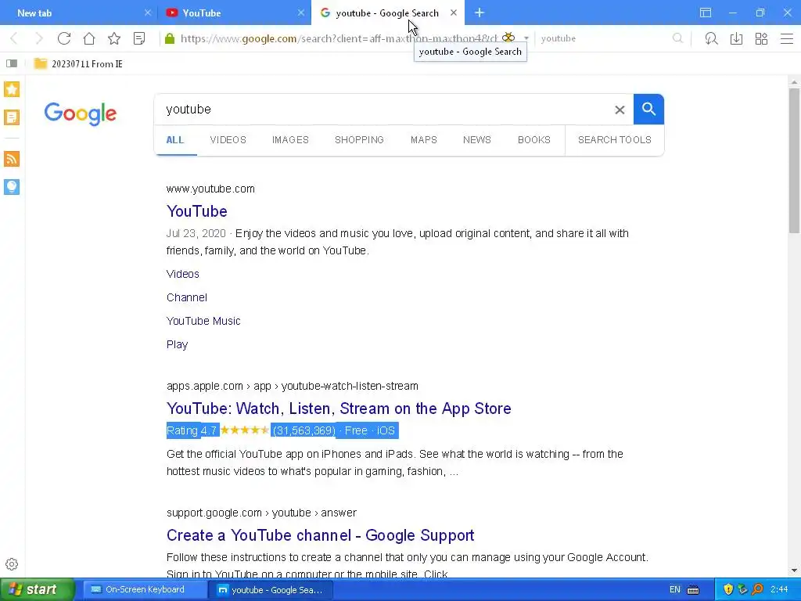Click the toolbar youtube search field
Viewport: 801px width, 601px height.
point(603,38)
